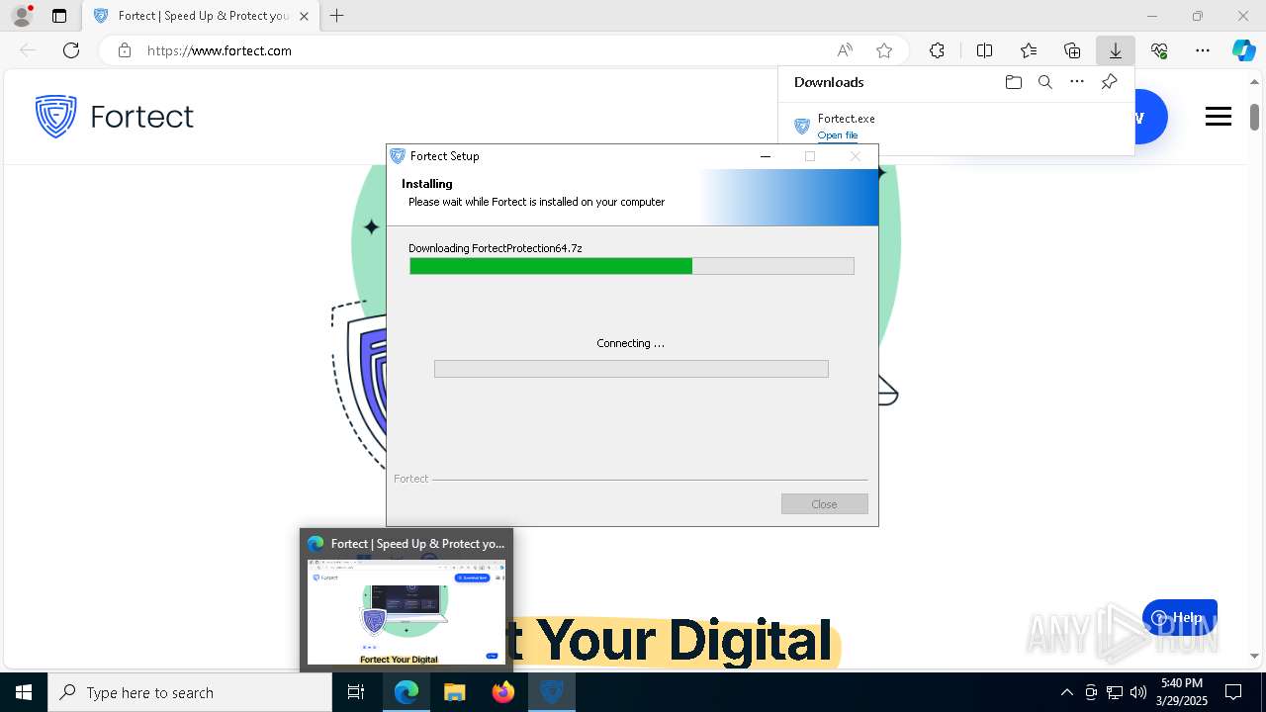1266x712 pixels.
Task: Open more options in Downloads panel
Action: tap(1077, 82)
